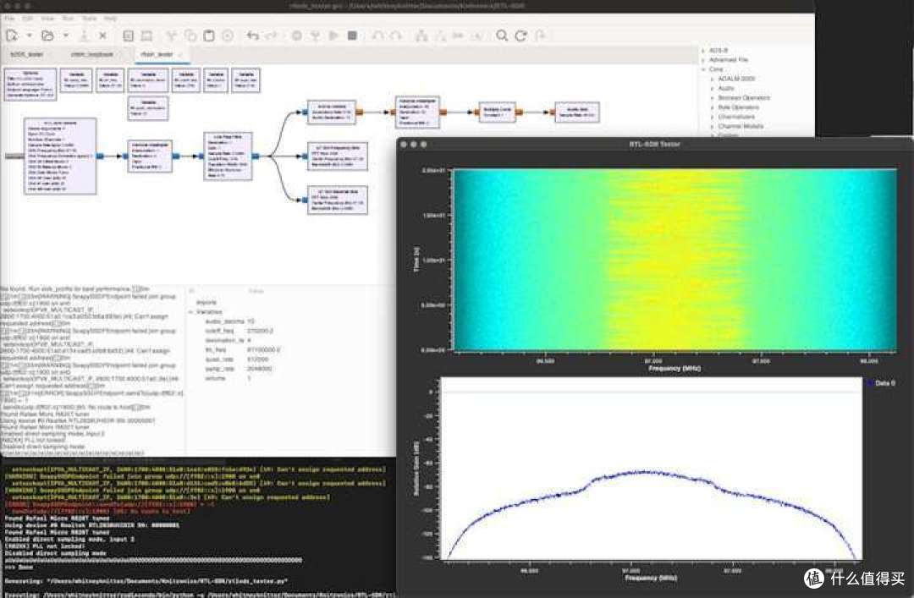Collapse the Core category in the block tree
914x598 pixels.
point(704,69)
